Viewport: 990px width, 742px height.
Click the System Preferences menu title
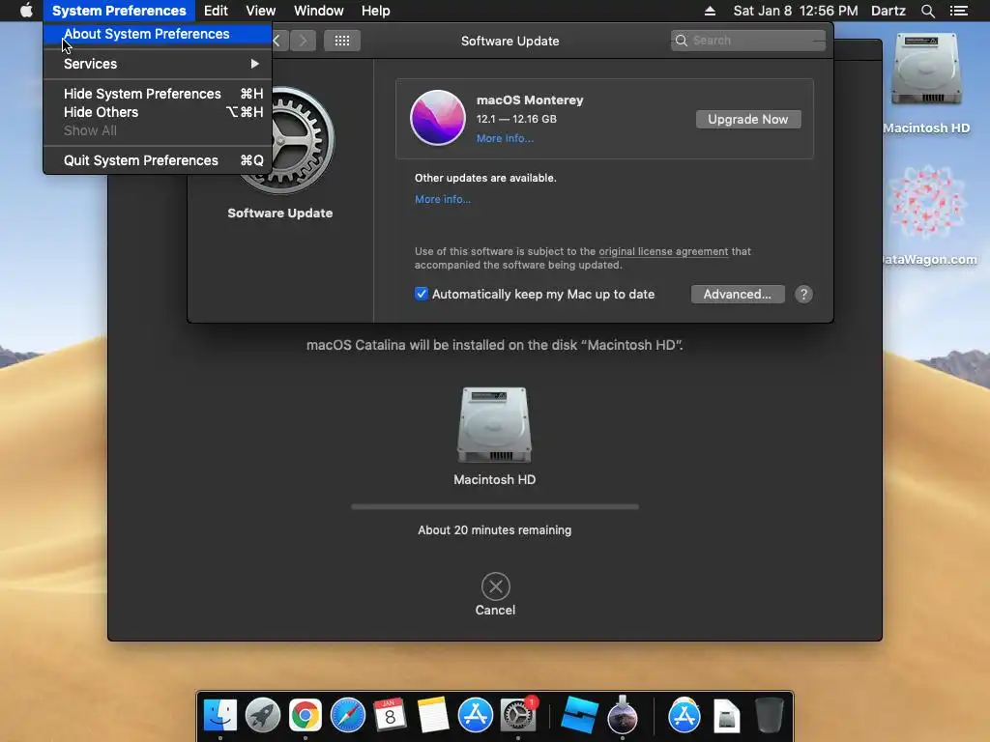point(119,11)
